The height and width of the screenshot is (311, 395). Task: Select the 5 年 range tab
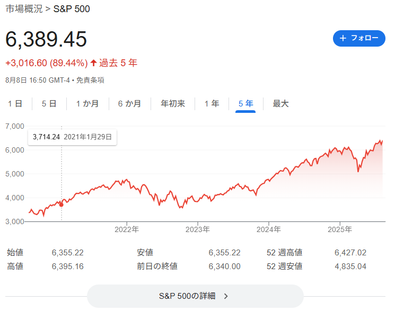pos(245,103)
